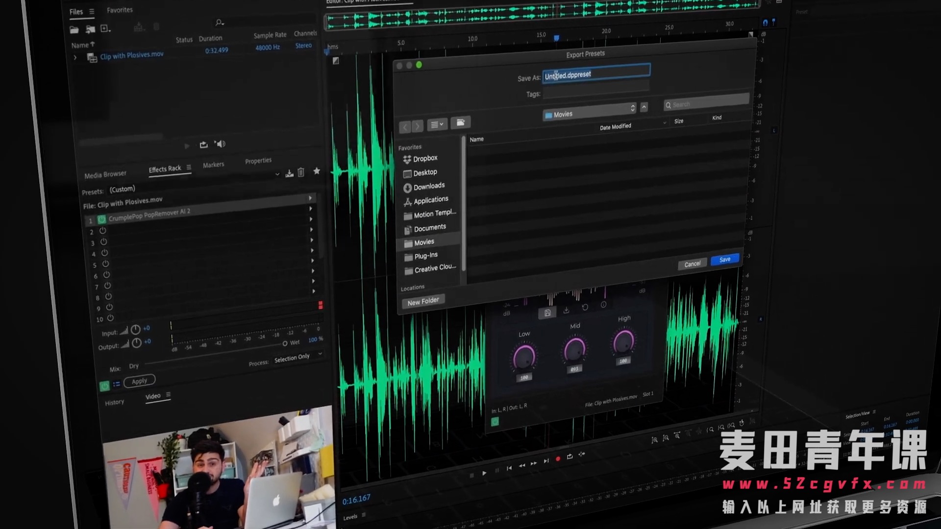This screenshot has height=529, width=941.
Task: Toggle power for Effects Rack slot 7
Action: (x=108, y=286)
